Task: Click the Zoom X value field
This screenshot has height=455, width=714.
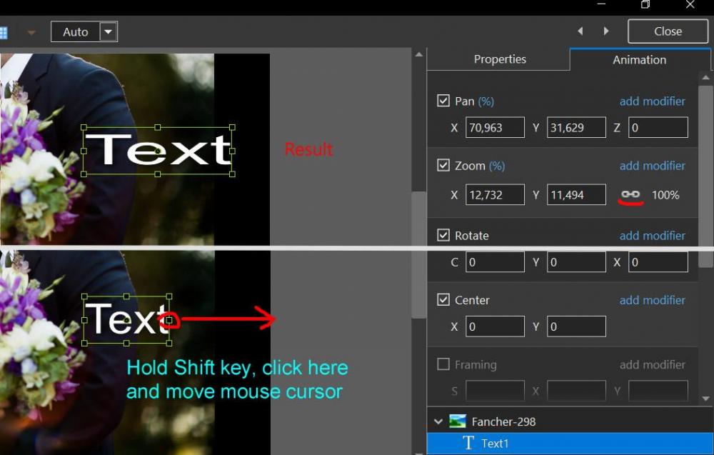Action: (495, 194)
